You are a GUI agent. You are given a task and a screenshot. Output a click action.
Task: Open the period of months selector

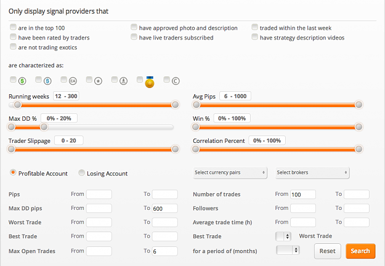tap(288, 250)
